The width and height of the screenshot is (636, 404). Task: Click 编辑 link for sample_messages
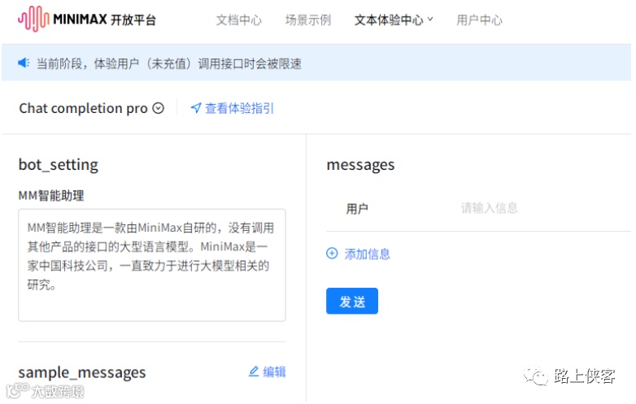pyautogui.click(x=274, y=371)
